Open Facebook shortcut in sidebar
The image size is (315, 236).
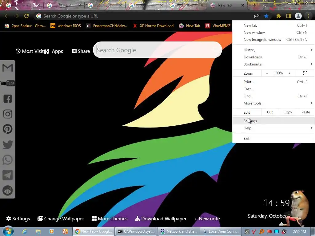(x=8, y=99)
